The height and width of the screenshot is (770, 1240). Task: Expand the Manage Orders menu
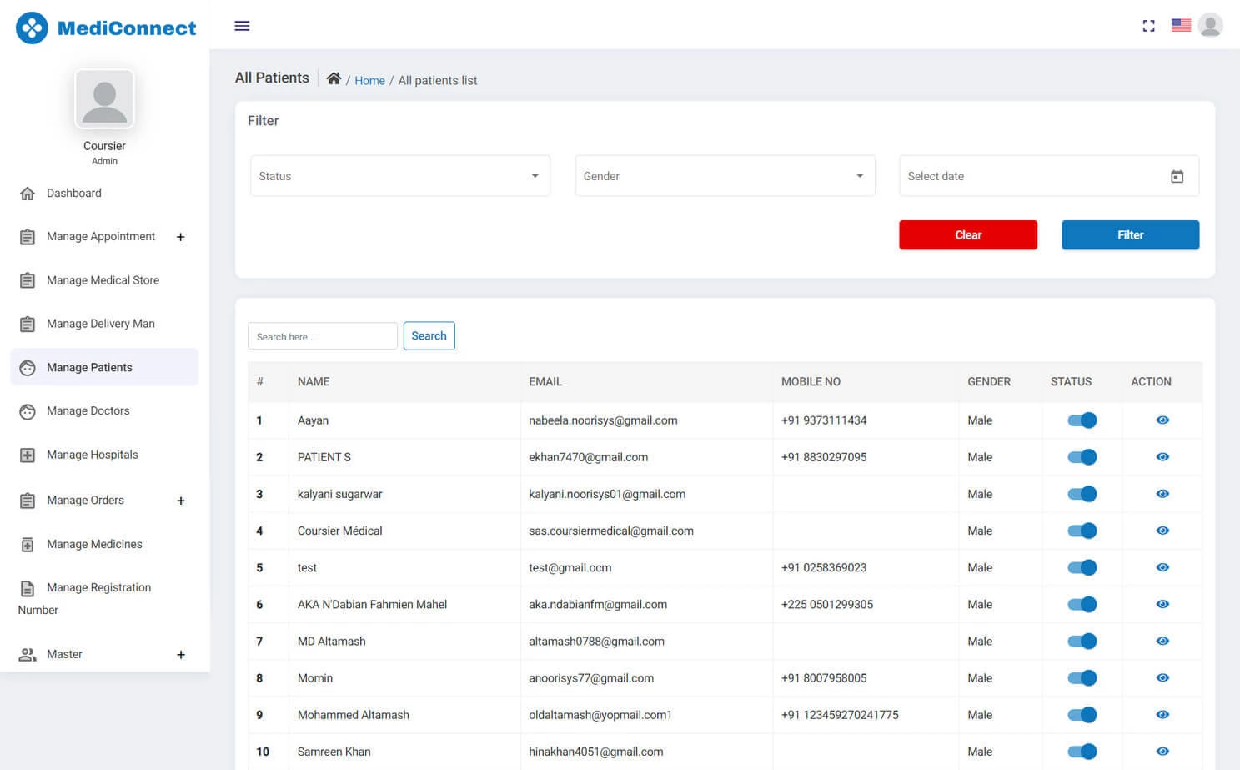[x=181, y=500]
